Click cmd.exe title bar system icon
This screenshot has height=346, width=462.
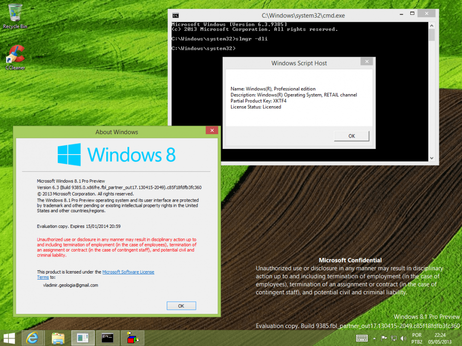point(176,16)
